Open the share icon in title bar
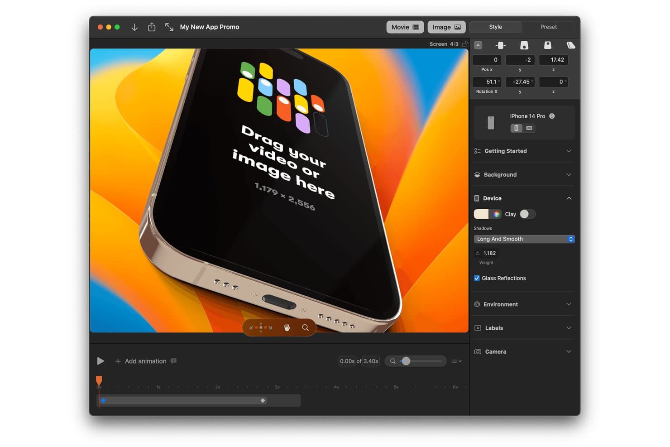This screenshot has height=447, width=670. [x=152, y=27]
